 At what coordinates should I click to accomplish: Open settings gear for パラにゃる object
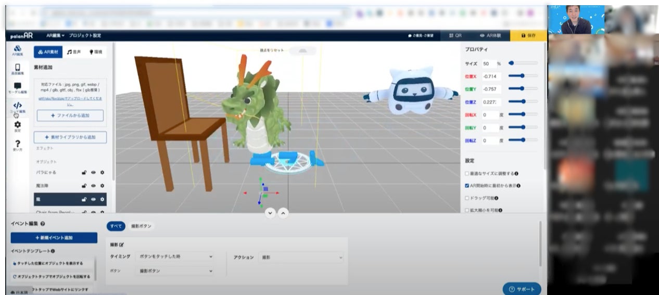[102, 172]
